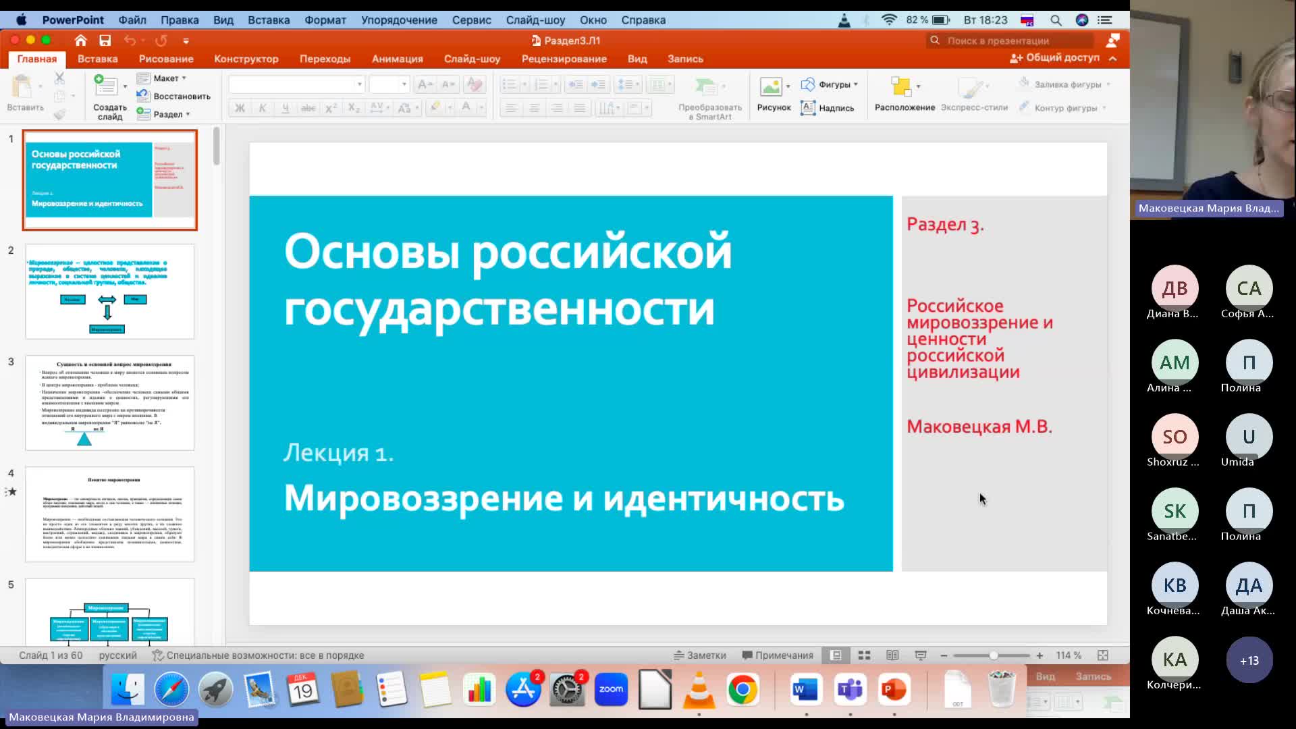
Task: Switch to the Переходы tab
Action: pyautogui.click(x=325, y=59)
